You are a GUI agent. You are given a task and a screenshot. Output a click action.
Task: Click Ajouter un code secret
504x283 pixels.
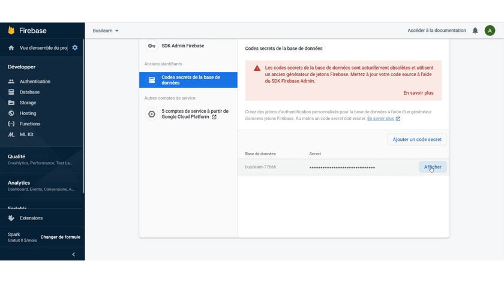click(417, 140)
